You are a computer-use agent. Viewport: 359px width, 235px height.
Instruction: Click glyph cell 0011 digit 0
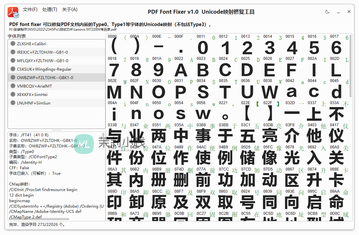[x=206, y=45]
